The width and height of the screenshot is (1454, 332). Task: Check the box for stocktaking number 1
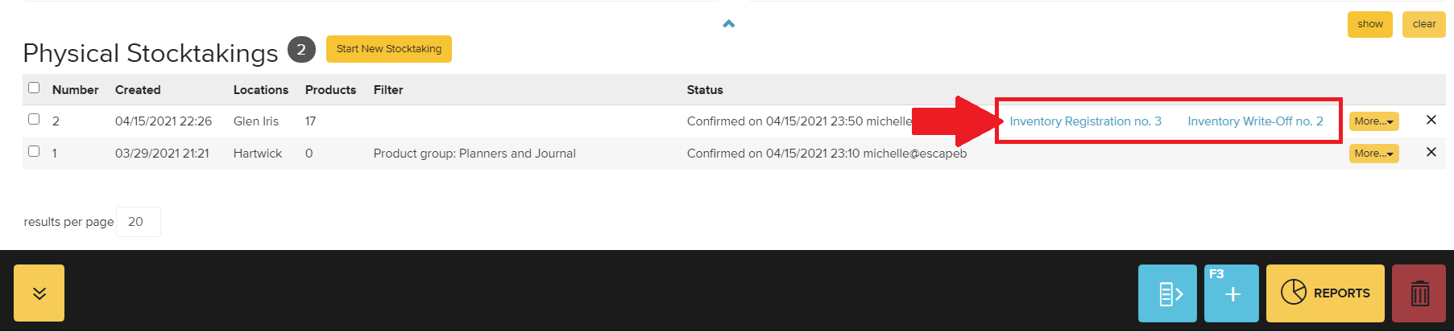(x=34, y=151)
